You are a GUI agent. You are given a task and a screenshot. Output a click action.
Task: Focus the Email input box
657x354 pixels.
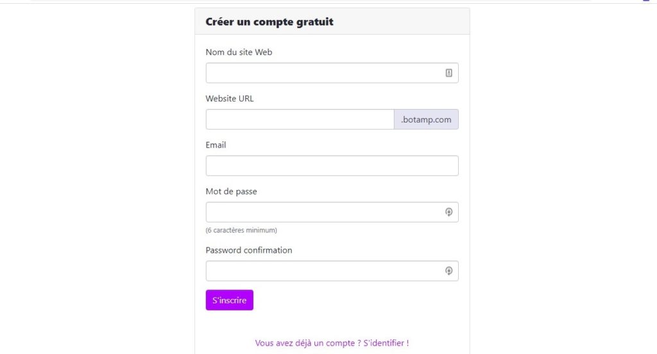(332, 166)
